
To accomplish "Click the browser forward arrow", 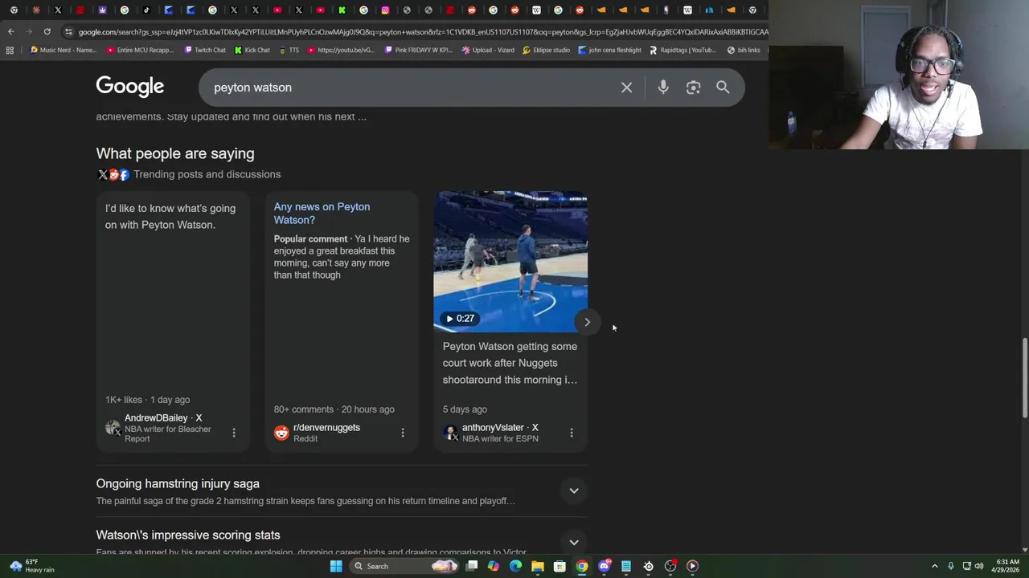I will click(x=29, y=31).
